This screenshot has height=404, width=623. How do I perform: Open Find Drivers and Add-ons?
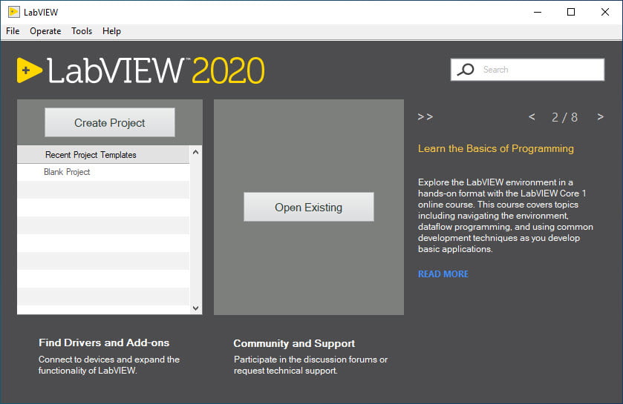click(x=104, y=342)
